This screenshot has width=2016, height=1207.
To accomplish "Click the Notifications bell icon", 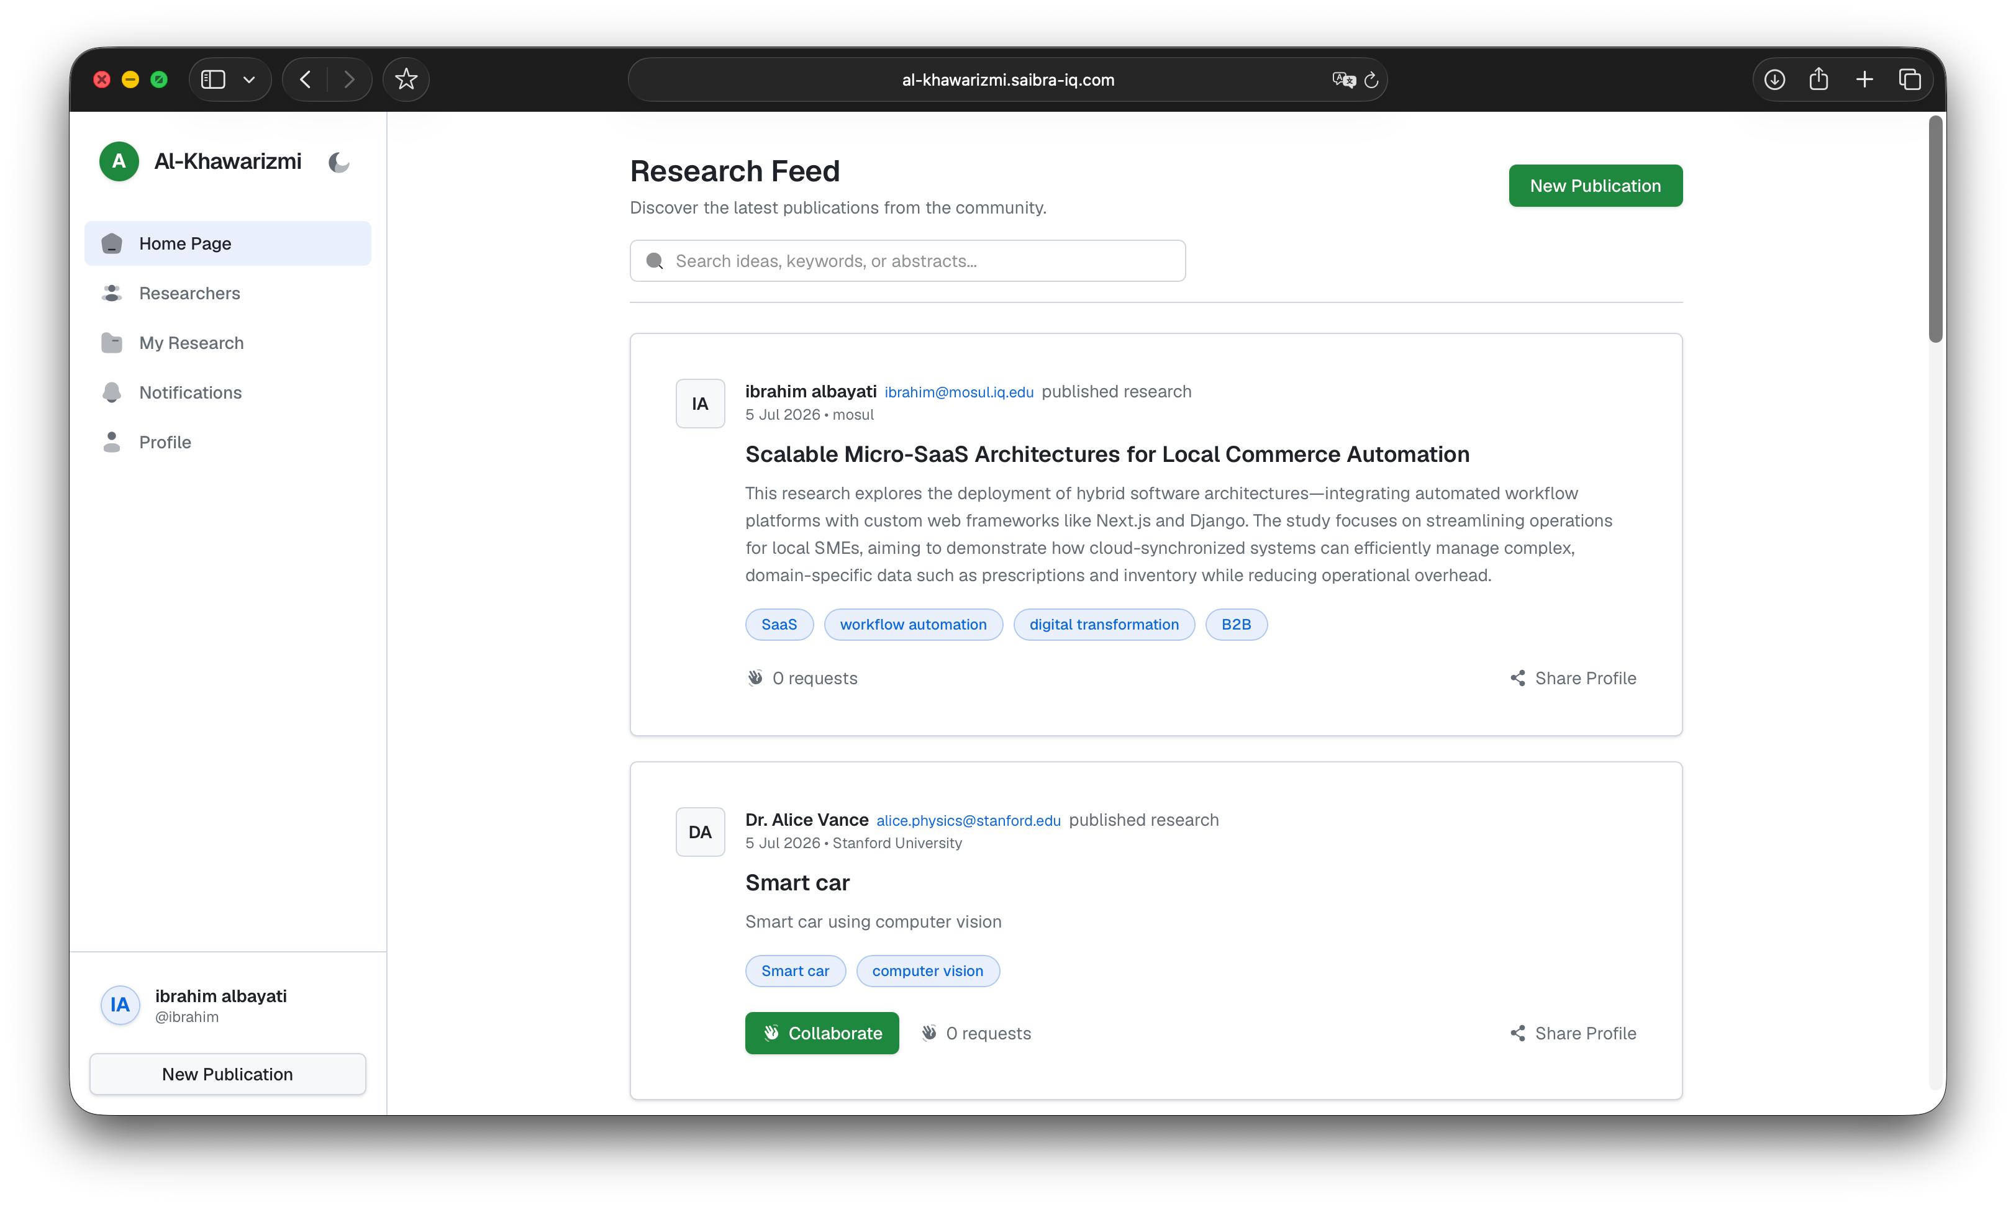I will tap(111, 392).
